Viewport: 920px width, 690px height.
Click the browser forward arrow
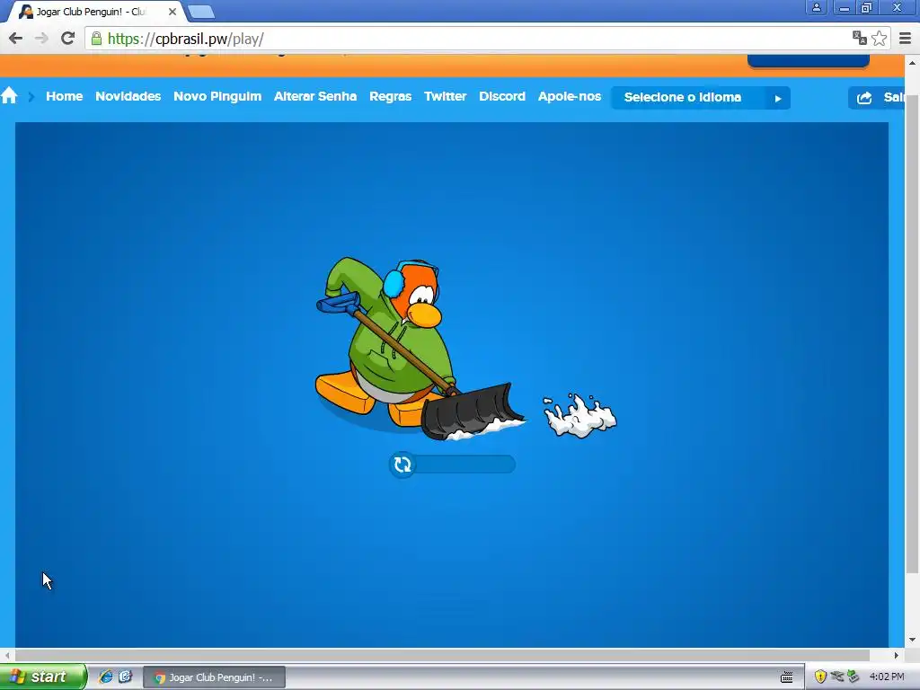pyautogui.click(x=41, y=39)
